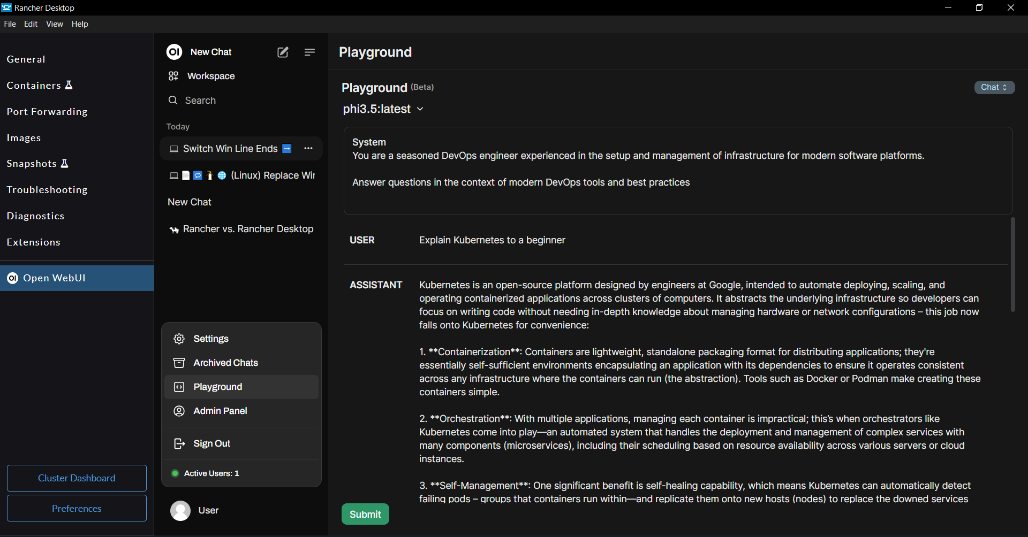Toggle the ASSISTANT role label
The height and width of the screenshot is (537, 1028).
tap(376, 285)
